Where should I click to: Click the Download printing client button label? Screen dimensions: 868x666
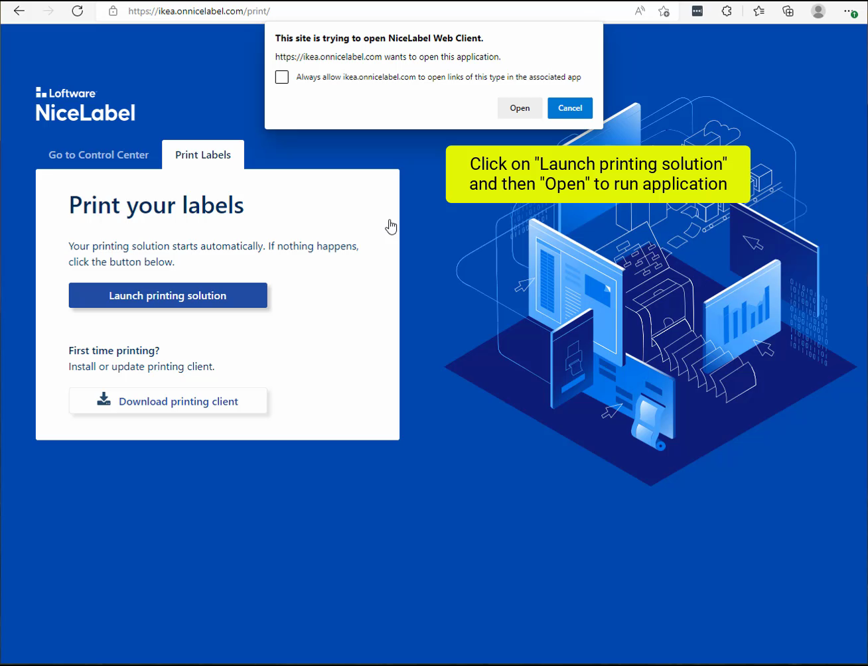(179, 401)
